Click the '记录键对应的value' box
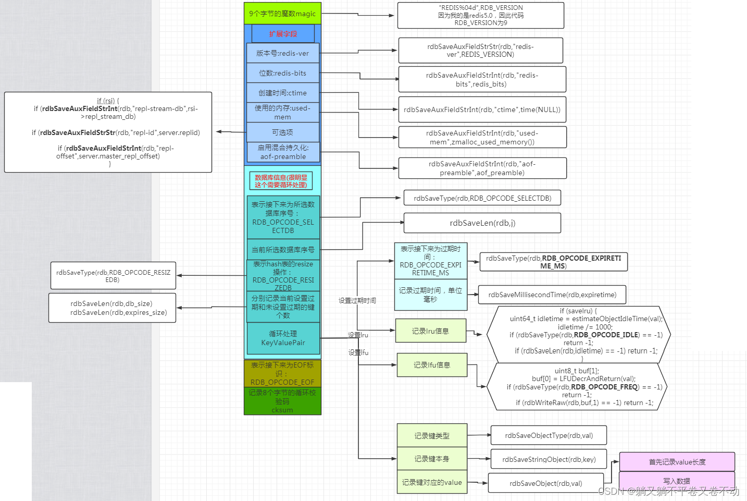This screenshot has width=747, height=501. [x=432, y=482]
